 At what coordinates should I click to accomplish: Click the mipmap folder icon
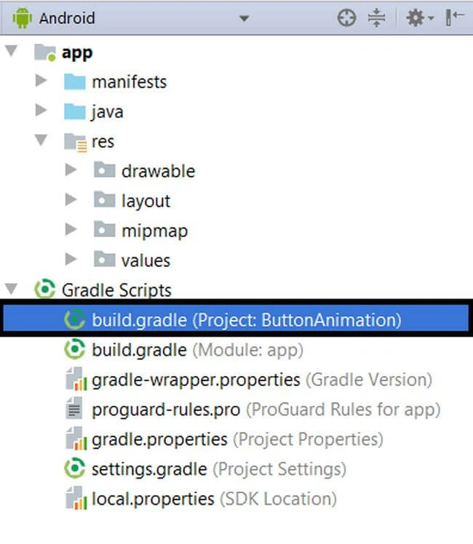click(105, 229)
